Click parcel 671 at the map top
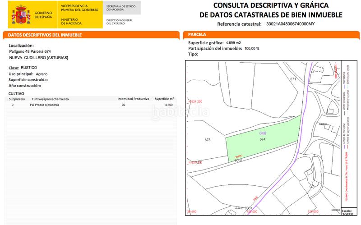Image resolution: width=361 pixels, height=225 pixels. [294, 79]
